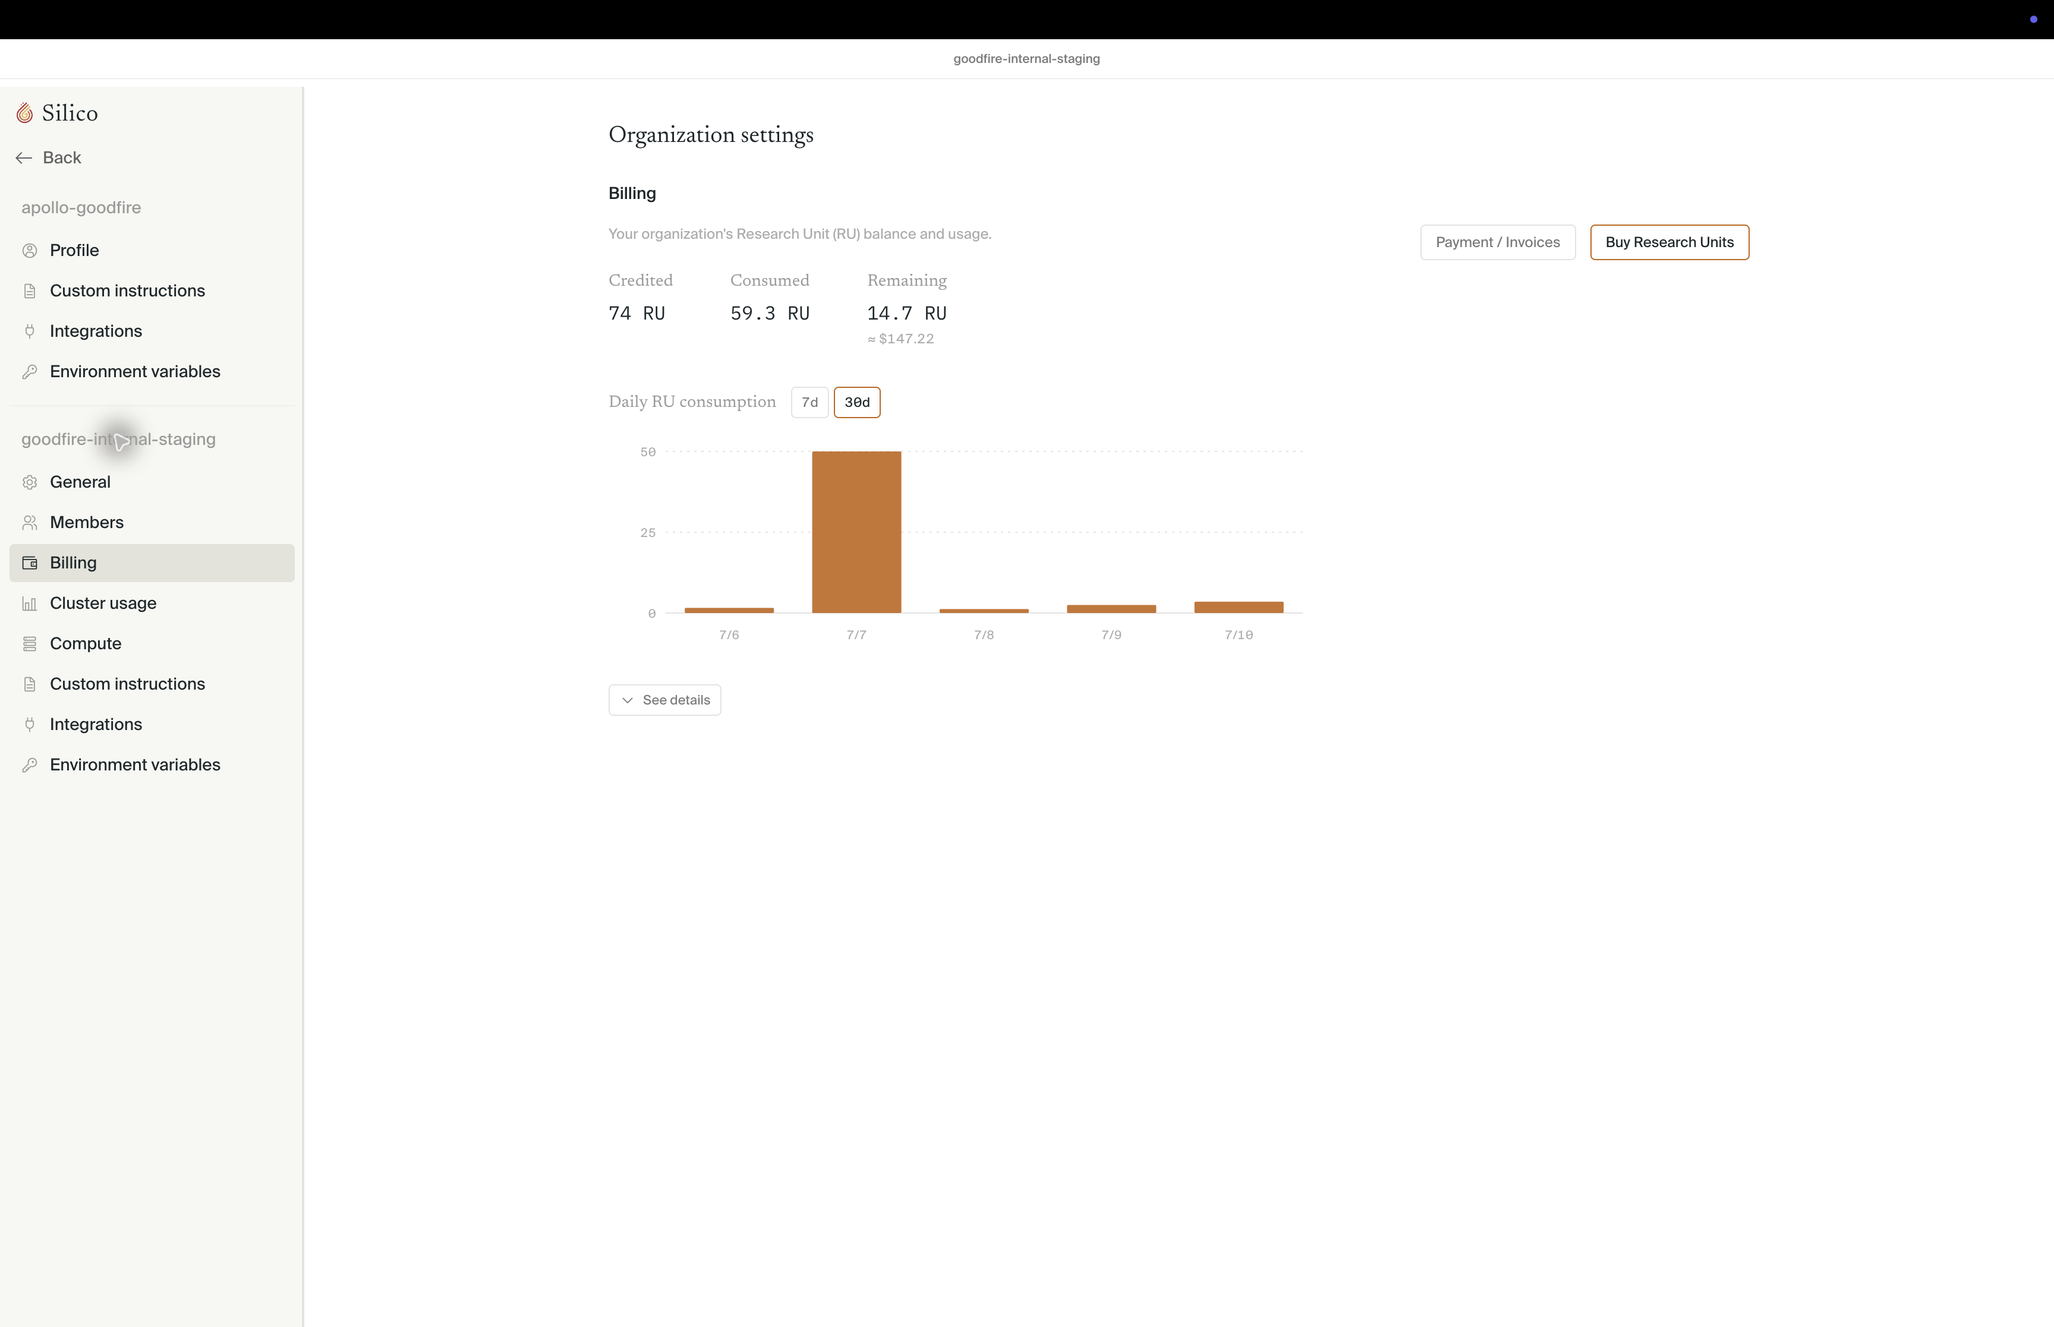Click the plug icon beside apollo-goodfire Integrations

[x=30, y=331]
